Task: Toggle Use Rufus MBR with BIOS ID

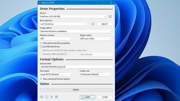Action: pyautogui.click(x=41, y=54)
